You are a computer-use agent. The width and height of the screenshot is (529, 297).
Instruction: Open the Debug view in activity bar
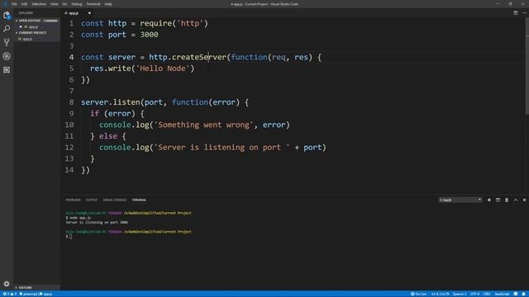[x=7, y=56]
